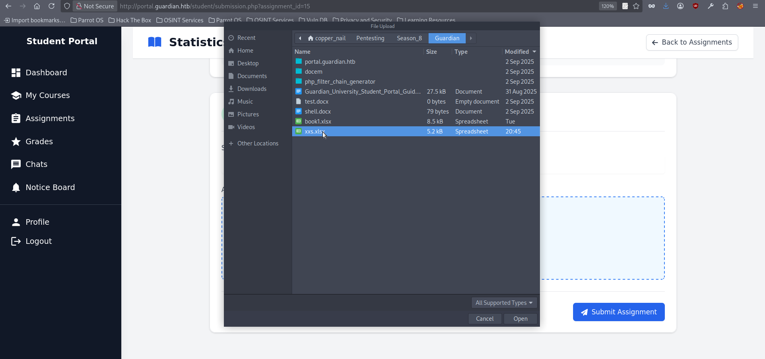Select the book1.xlsx file
Viewport: 765px width, 359px height.
tap(318, 122)
